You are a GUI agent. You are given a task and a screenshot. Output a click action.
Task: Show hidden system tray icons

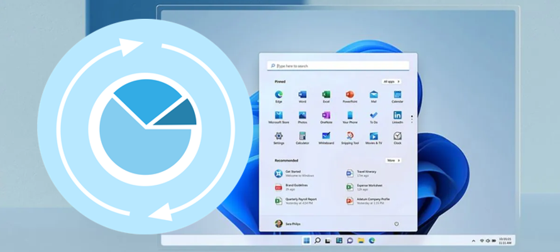click(473, 241)
